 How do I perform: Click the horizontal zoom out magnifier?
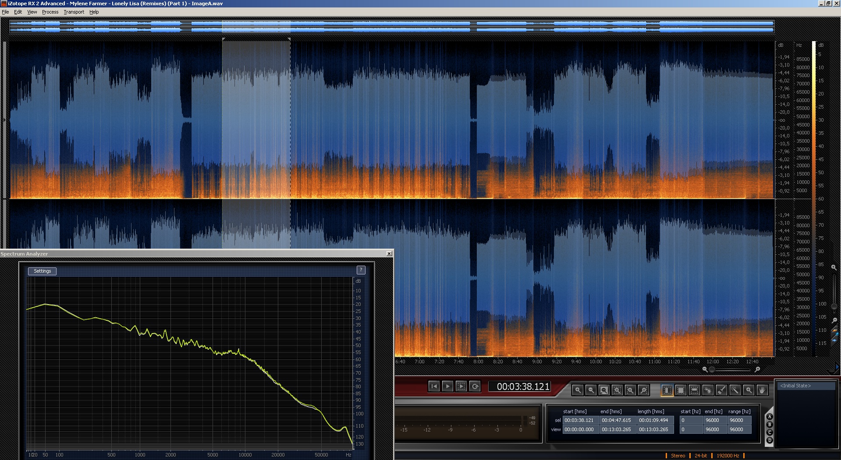point(705,369)
